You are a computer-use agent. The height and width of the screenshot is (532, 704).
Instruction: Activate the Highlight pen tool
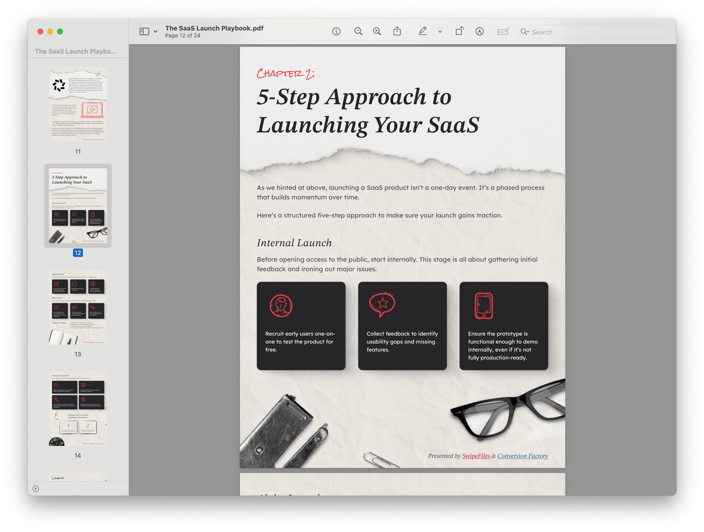point(423,31)
